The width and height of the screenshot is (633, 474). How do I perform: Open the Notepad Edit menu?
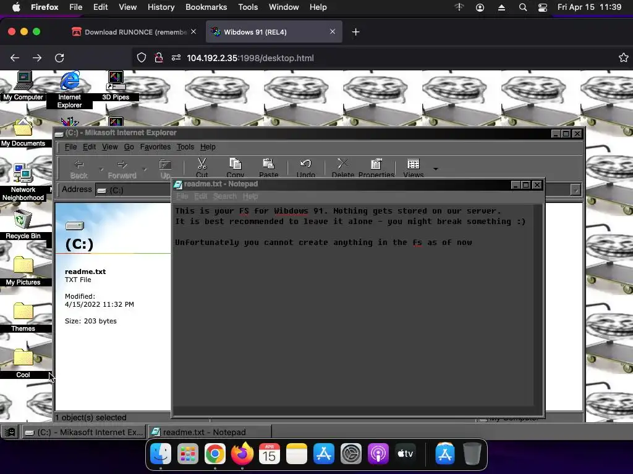point(201,196)
